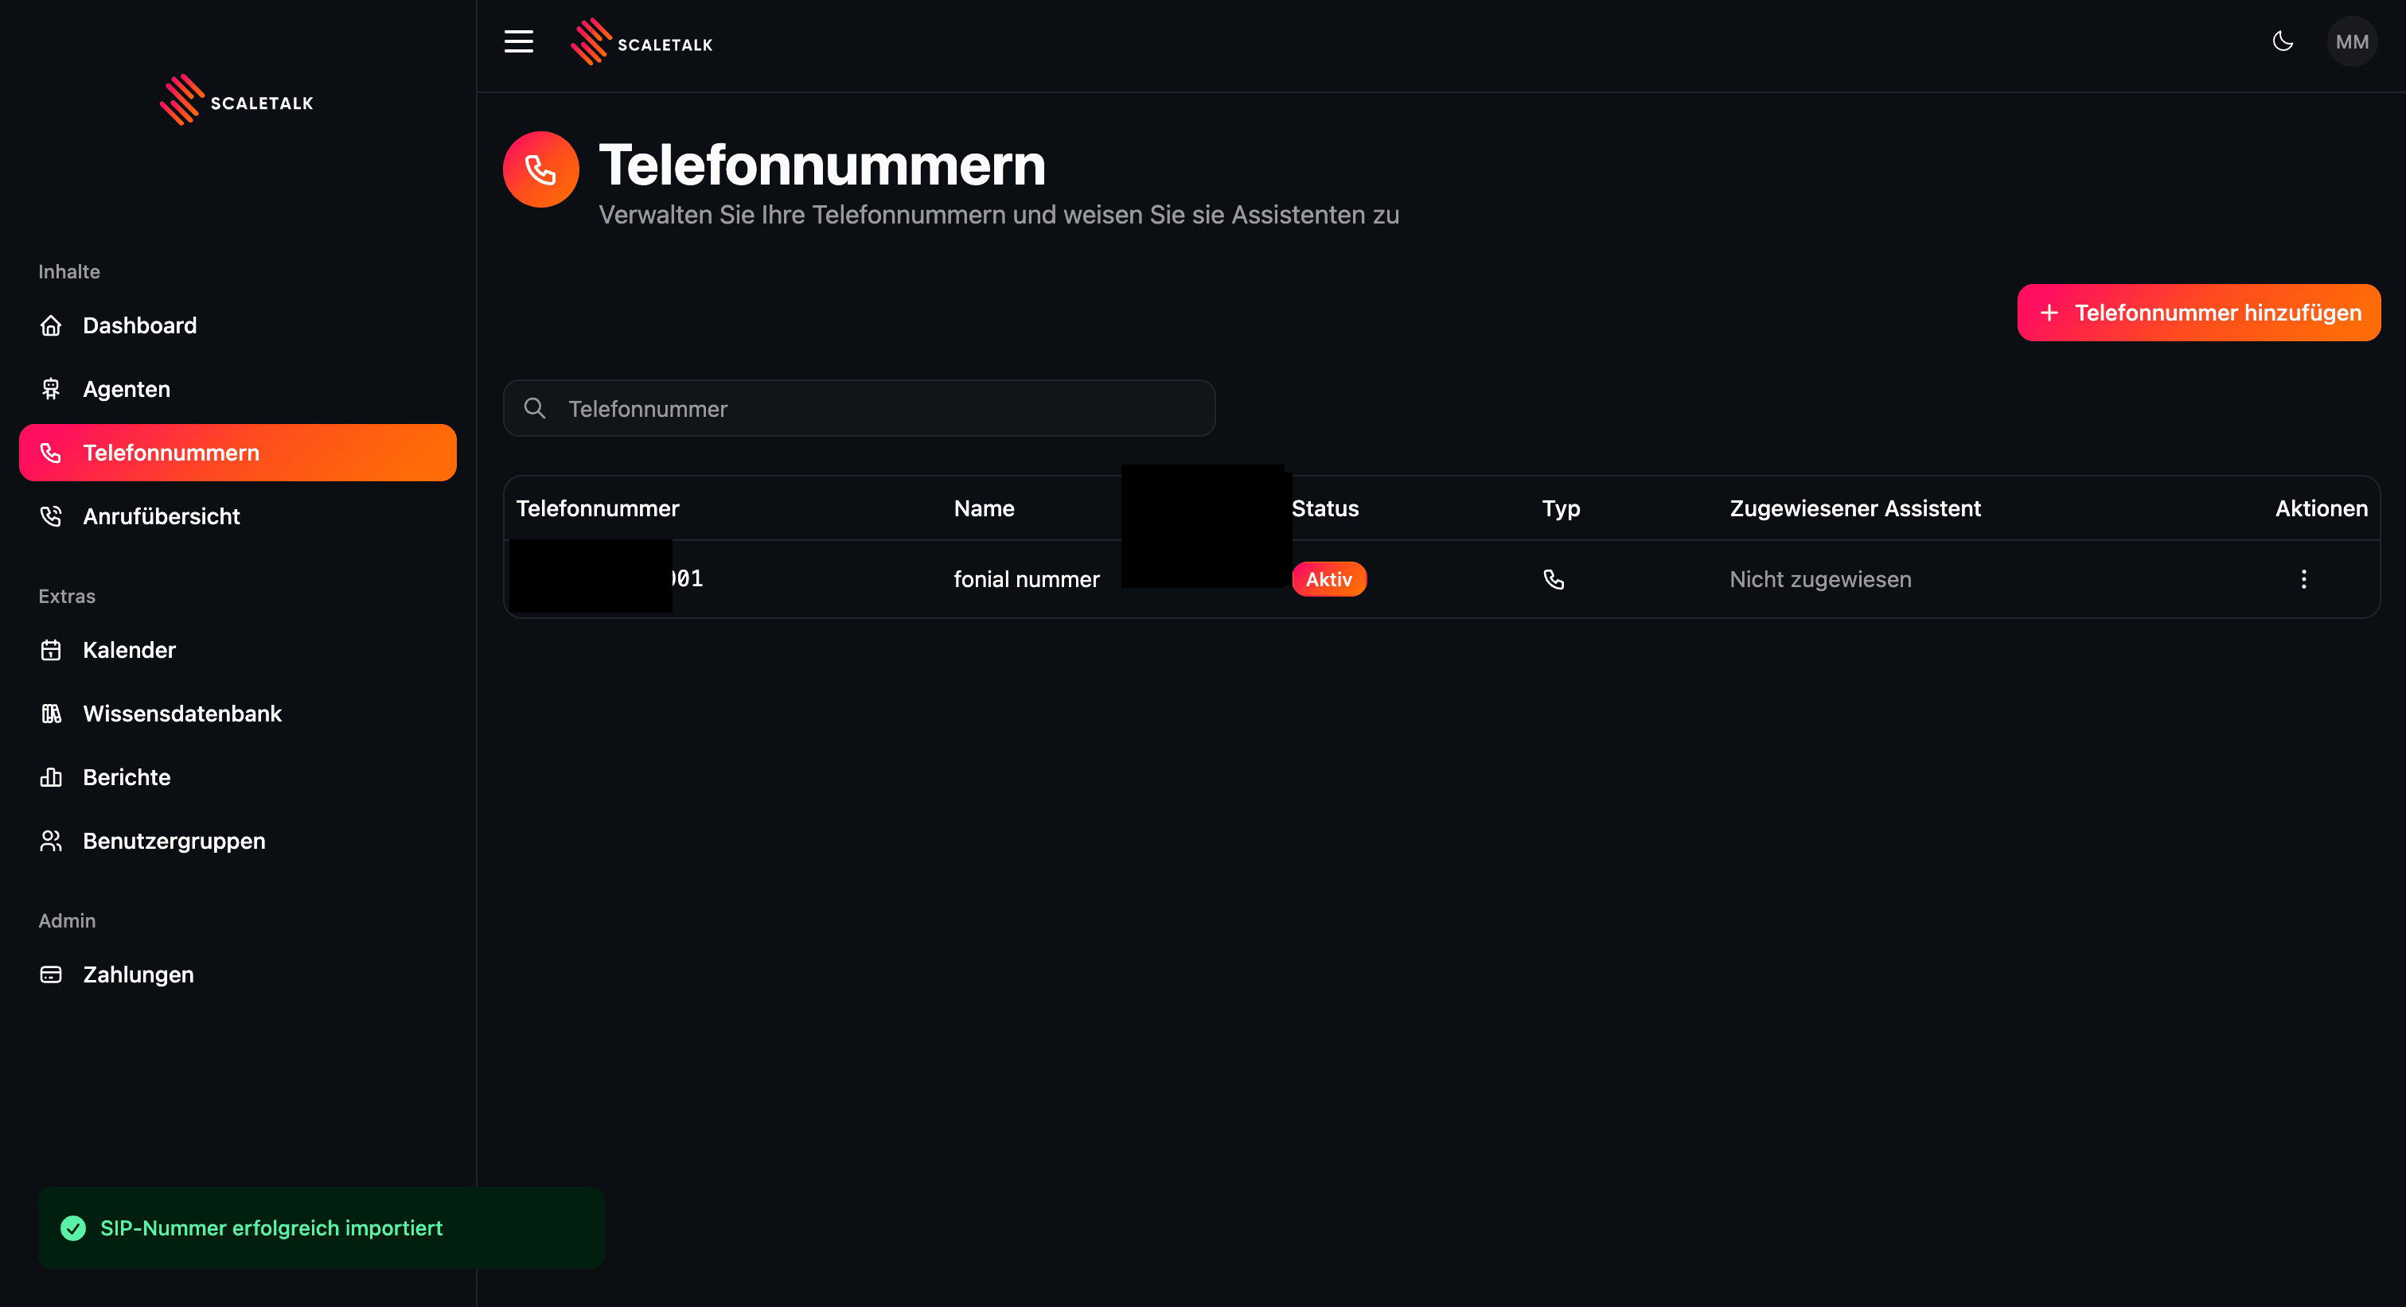Click the large phone icon by page title
The height and width of the screenshot is (1307, 2406).
click(x=540, y=169)
